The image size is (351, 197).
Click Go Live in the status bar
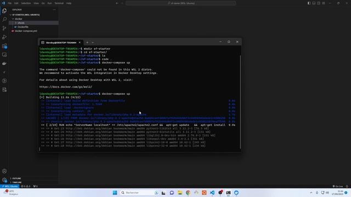pyautogui.click(x=338, y=186)
